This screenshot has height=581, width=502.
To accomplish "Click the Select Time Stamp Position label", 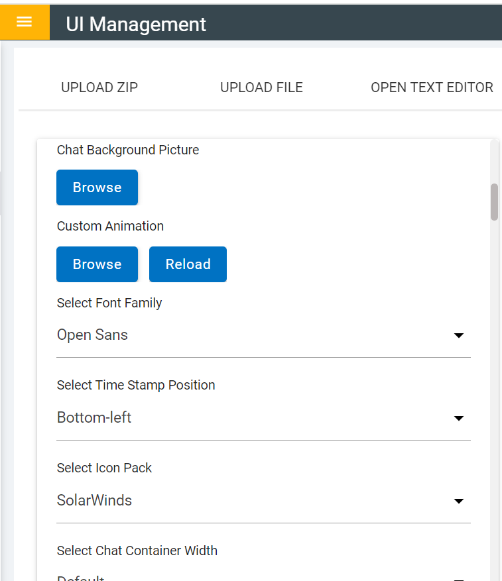I will [x=136, y=386].
